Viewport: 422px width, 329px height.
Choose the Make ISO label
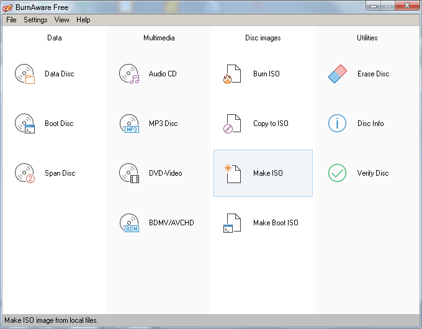pyautogui.click(x=268, y=173)
